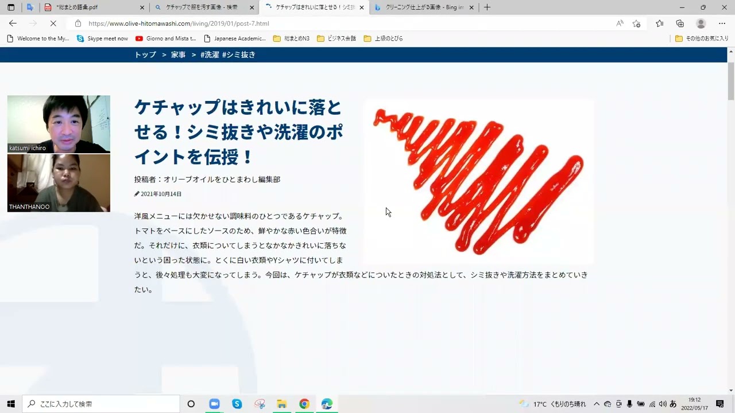Image resolution: width=735 pixels, height=413 pixels.
Task: View site information lock icon
Action: pyautogui.click(x=78, y=24)
